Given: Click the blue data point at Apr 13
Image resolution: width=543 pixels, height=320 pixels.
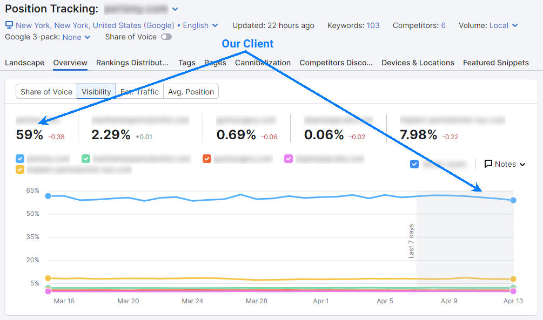Looking at the screenshot, I should click(513, 200).
